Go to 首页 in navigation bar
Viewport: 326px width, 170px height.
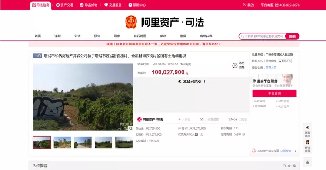[x=38, y=36]
